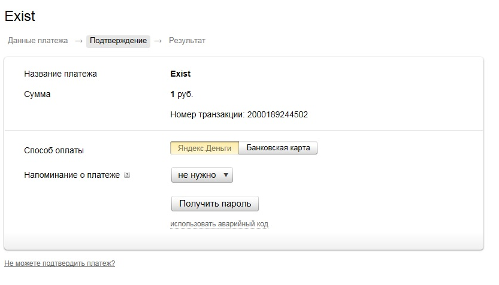Click the Результат step in the breadcrumb
499x285 pixels.
pos(187,41)
